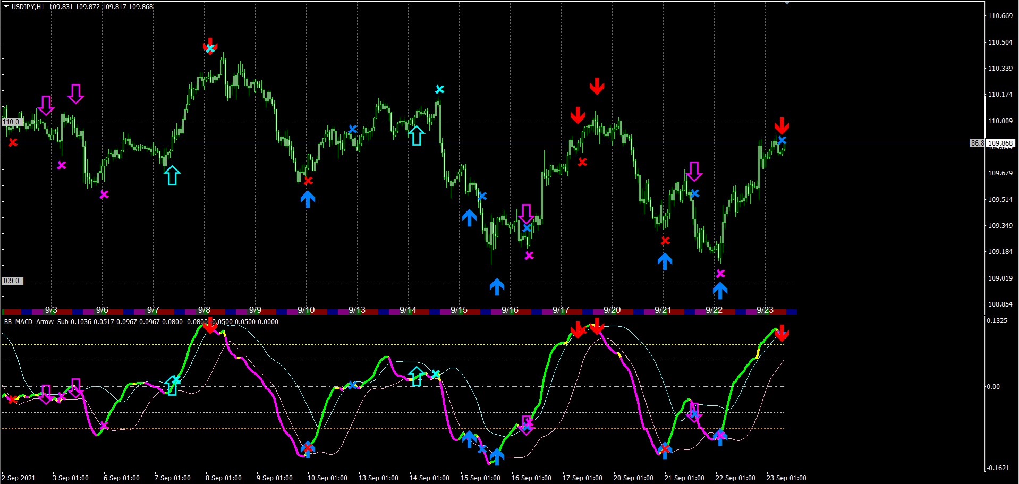Image resolution: width=1019 pixels, height=484 pixels.
Task: Click the magenta X below the 9/16 candles on price chart
Action: click(529, 256)
